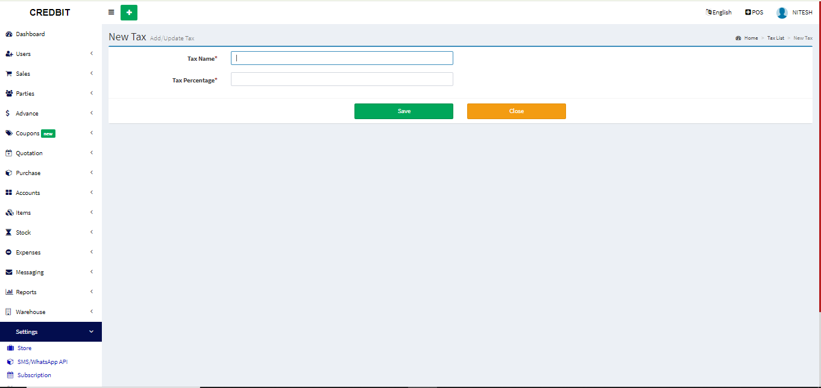Viewport: 821px width, 388px height.
Task: Click the orange Close button
Action: tap(517, 111)
